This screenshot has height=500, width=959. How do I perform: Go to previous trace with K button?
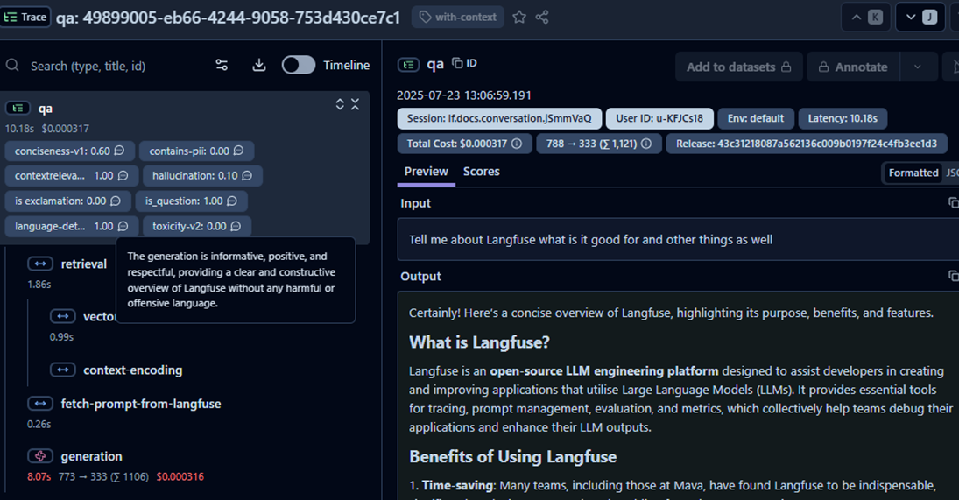click(x=866, y=18)
